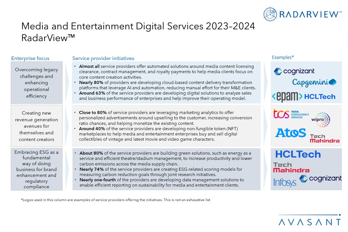Click the Wipro dotted circle logo
This screenshot has width=348, height=232.
click(x=321, y=119)
